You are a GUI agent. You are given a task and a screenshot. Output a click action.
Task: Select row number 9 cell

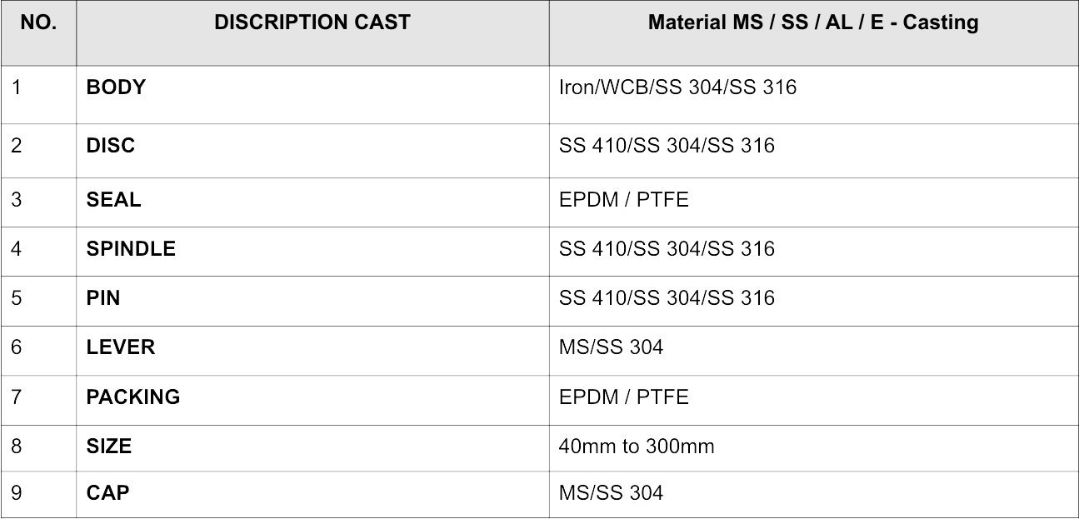39,494
